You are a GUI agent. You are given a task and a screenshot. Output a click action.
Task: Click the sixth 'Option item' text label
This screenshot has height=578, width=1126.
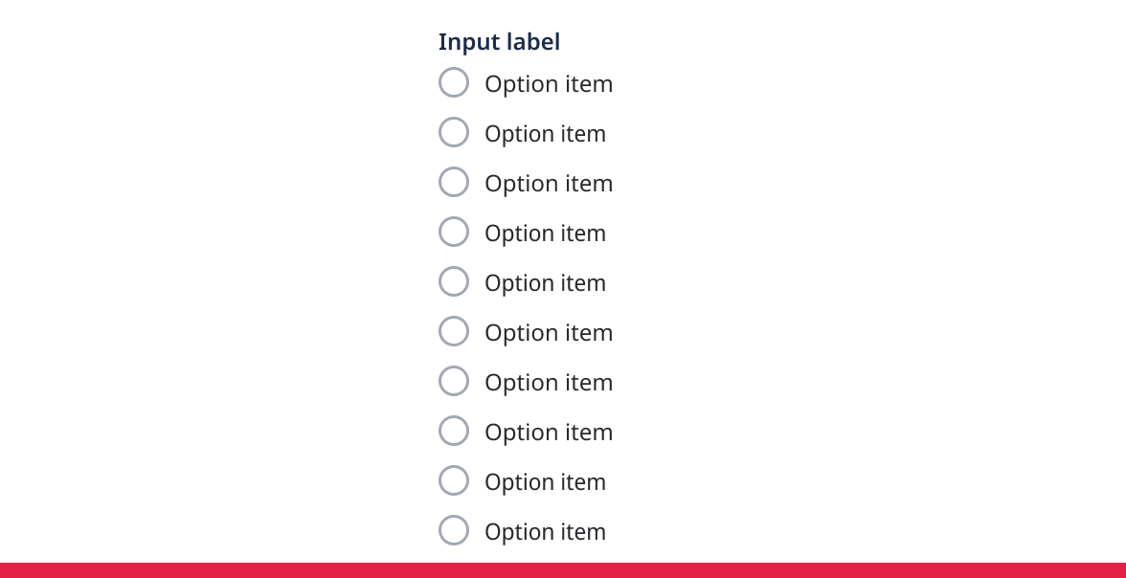click(548, 333)
